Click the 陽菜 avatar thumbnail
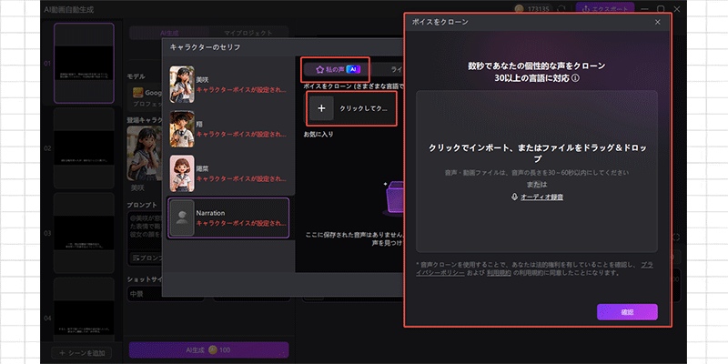728x364 pixels. 182,174
